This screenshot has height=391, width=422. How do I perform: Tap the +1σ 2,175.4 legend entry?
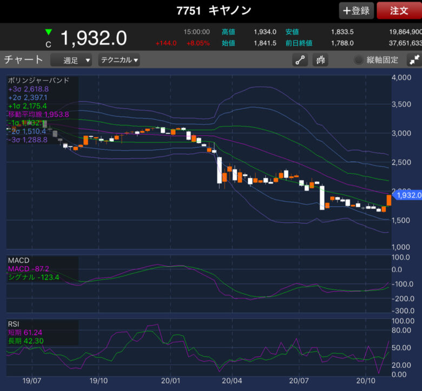pyautogui.click(x=28, y=106)
